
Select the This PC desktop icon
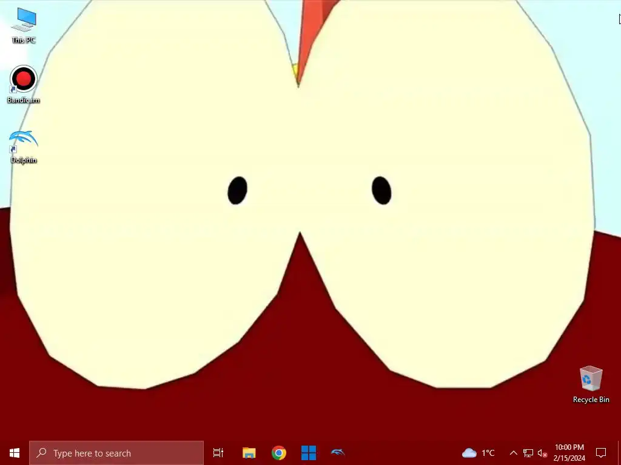24,25
